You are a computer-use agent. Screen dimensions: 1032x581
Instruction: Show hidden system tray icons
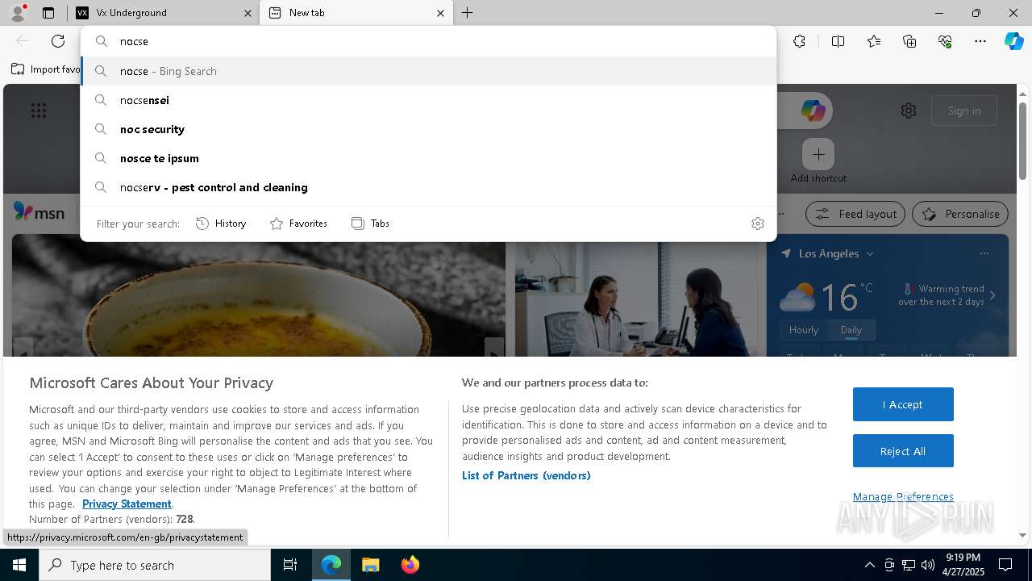point(869,565)
